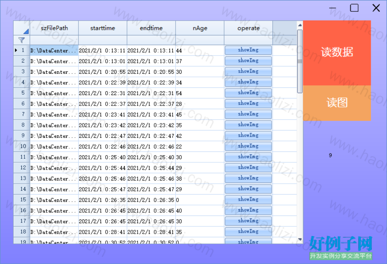Click showImg button in row 18
387x264 pixels.
point(248,232)
